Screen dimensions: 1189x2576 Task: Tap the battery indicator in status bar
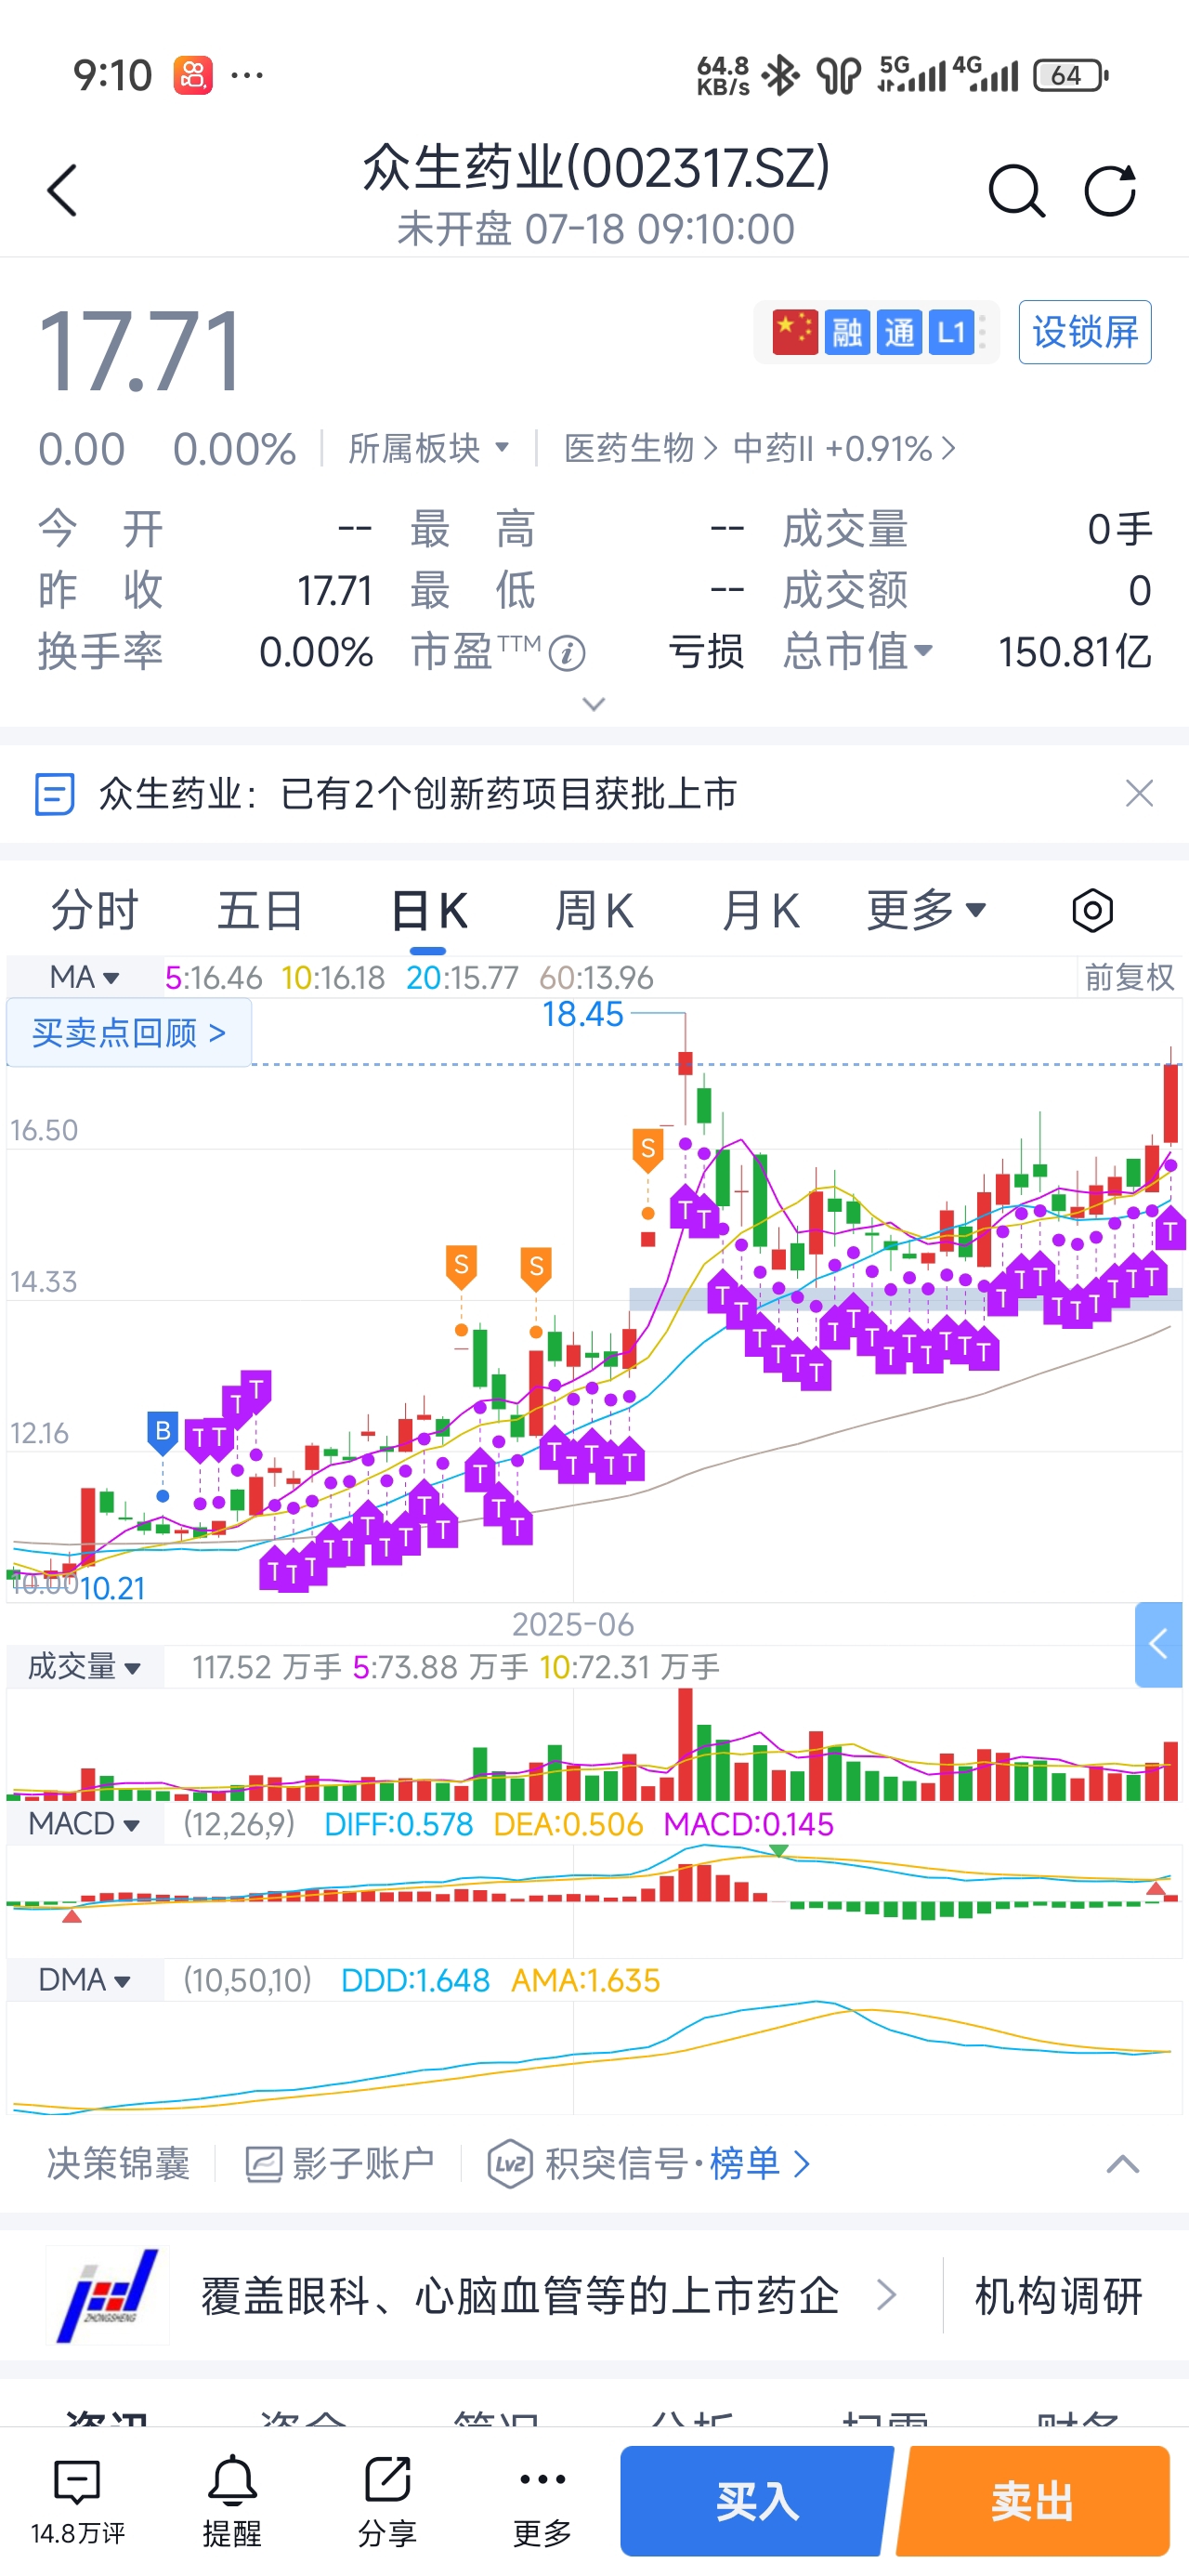coord(1070,75)
